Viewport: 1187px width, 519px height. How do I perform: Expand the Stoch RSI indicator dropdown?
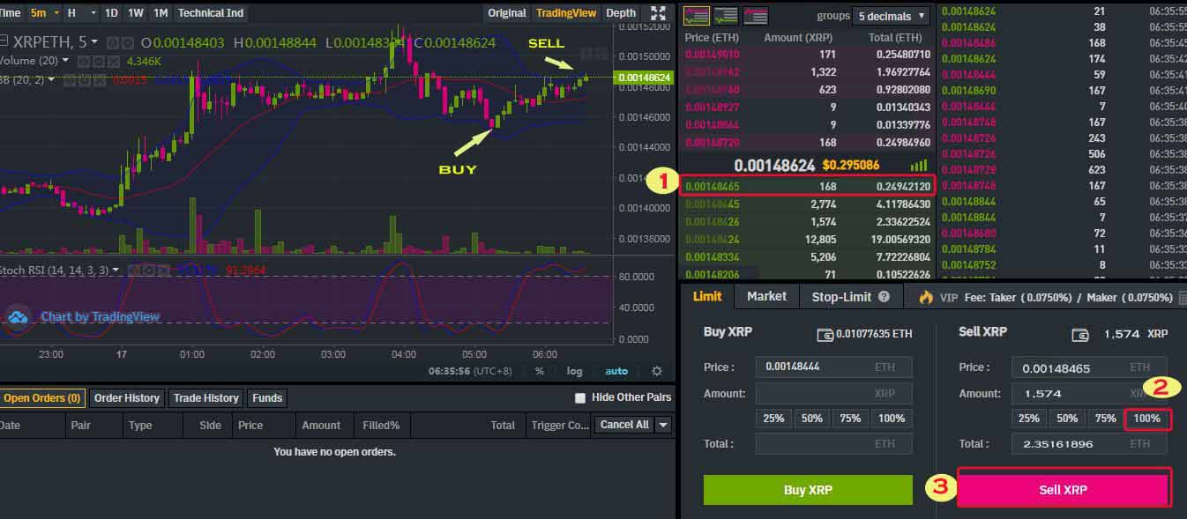tap(117, 271)
